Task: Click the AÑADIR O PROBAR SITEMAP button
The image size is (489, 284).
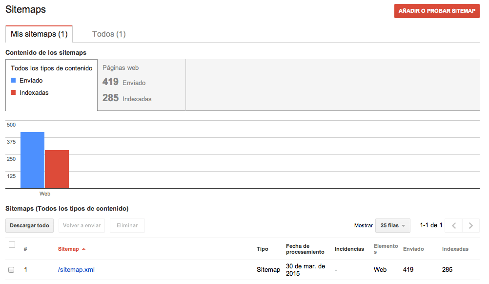Action: (436, 11)
